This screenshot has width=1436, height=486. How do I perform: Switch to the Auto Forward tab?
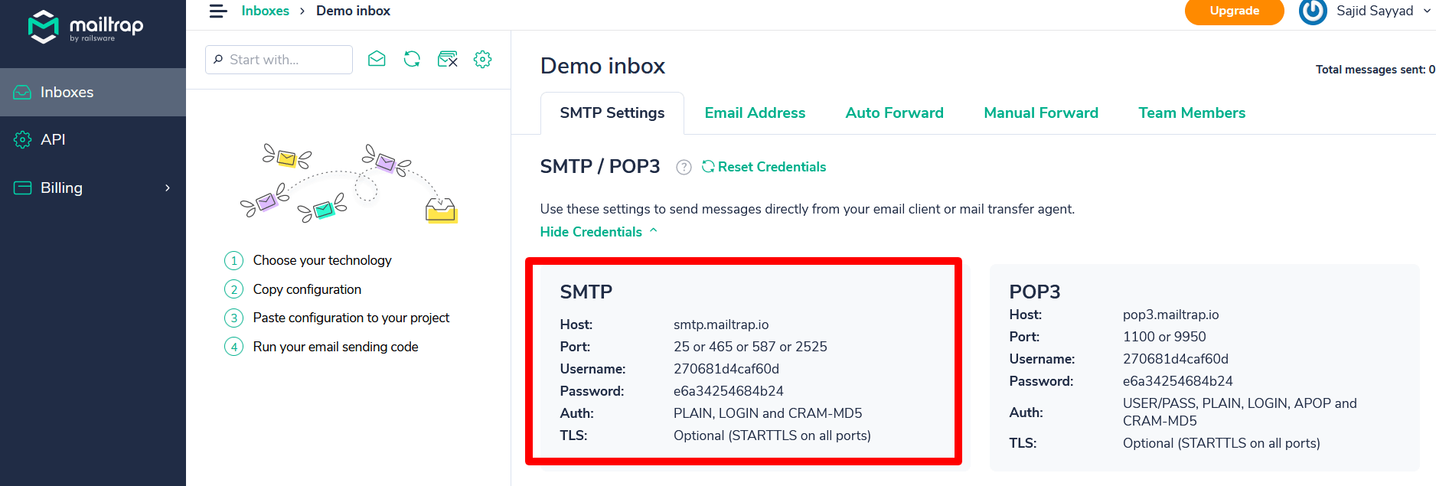pos(894,113)
